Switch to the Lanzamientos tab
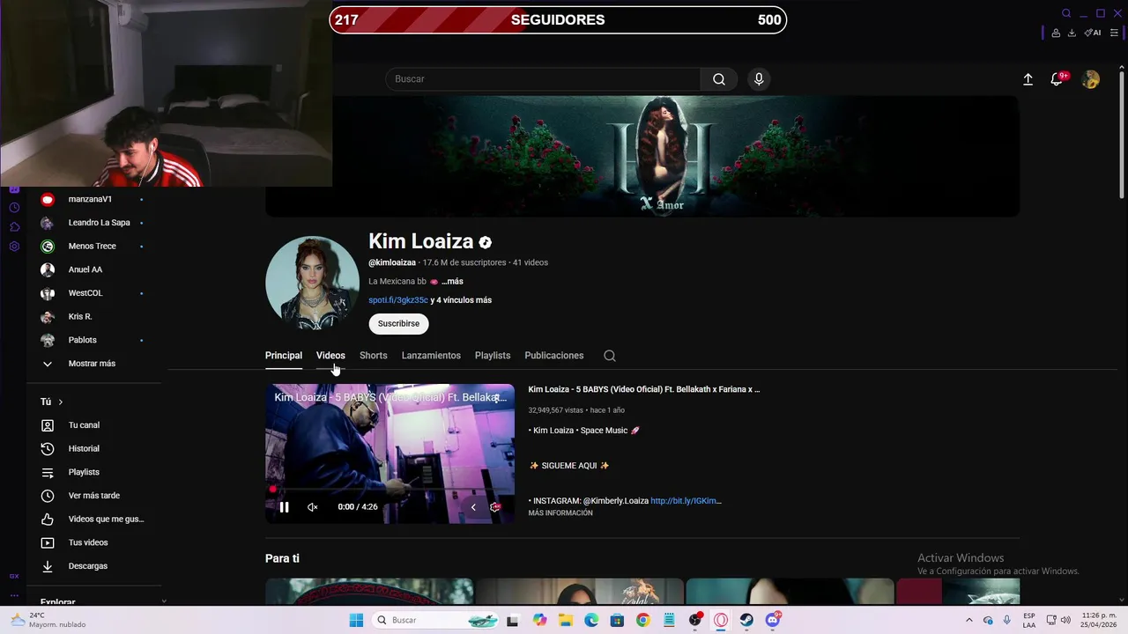 (431, 356)
